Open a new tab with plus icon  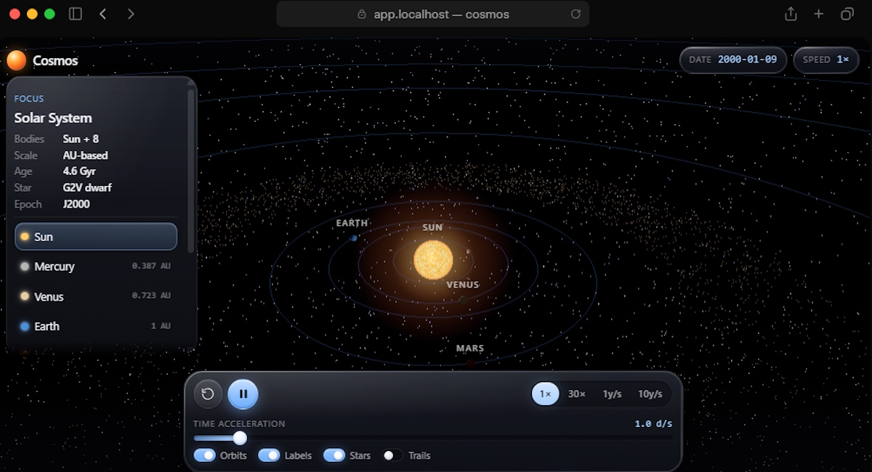pyautogui.click(x=819, y=14)
